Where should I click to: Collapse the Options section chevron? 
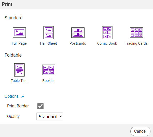click(x=23, y=96)
